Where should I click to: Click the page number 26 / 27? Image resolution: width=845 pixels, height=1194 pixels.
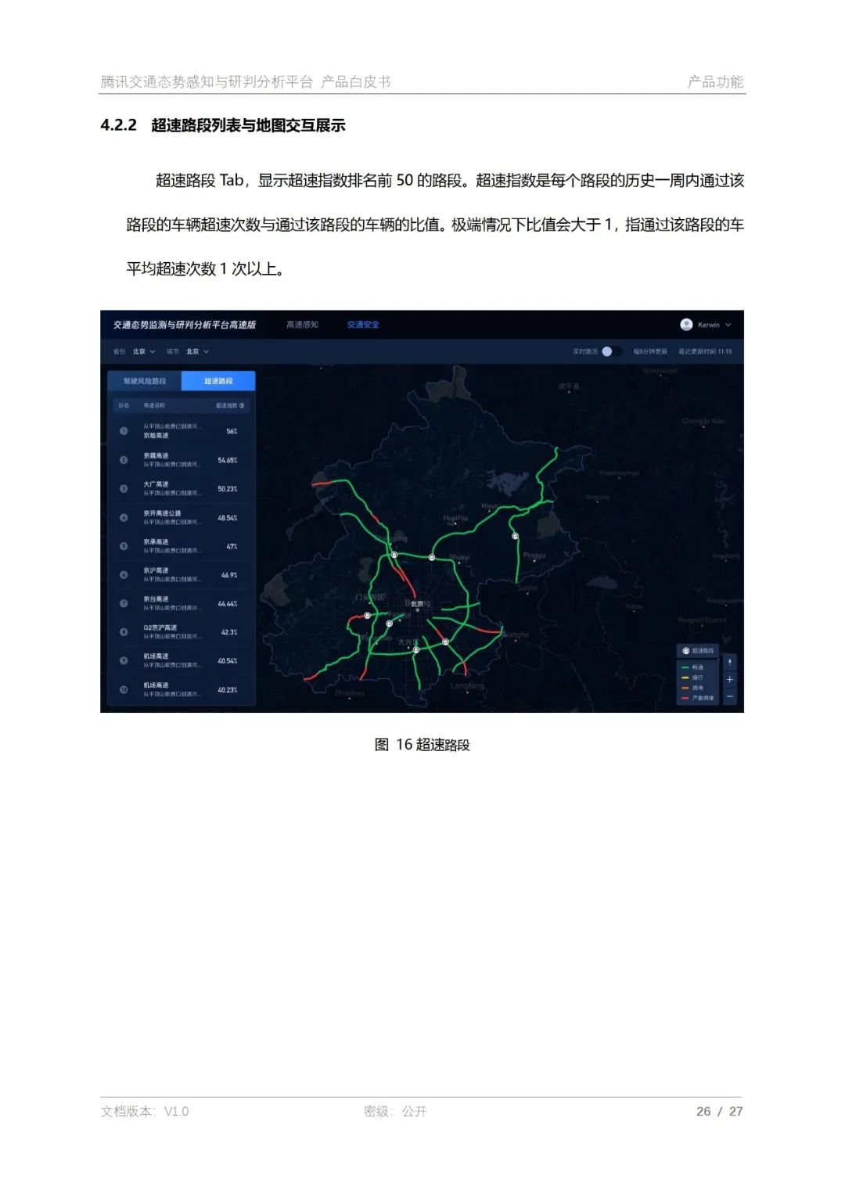click(x=719, y=1111)
